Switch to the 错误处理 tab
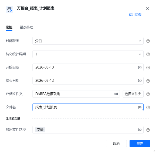 26,27
